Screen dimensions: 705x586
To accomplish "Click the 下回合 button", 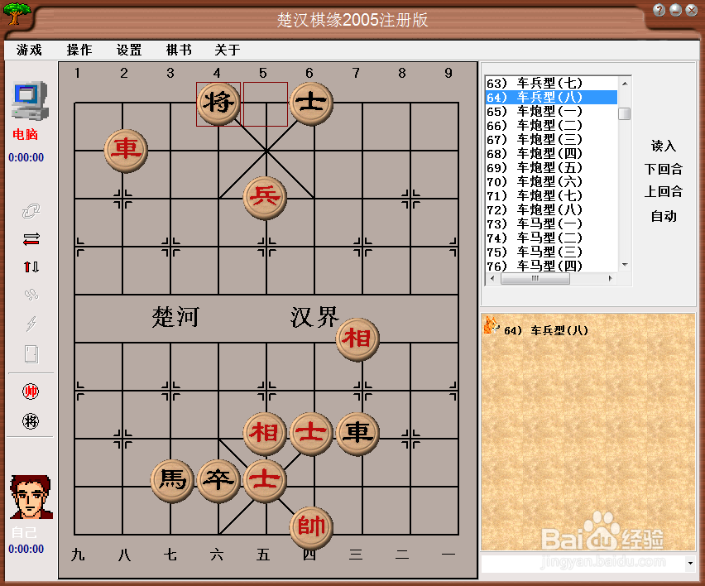I will 664,169.
